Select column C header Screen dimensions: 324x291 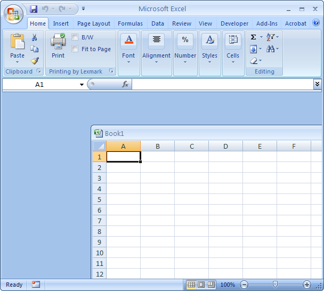tap(191, 146)
